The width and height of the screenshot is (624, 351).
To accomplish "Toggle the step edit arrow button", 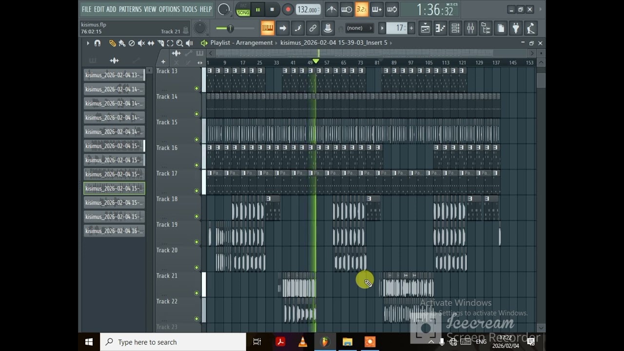I will pos(282,28).
